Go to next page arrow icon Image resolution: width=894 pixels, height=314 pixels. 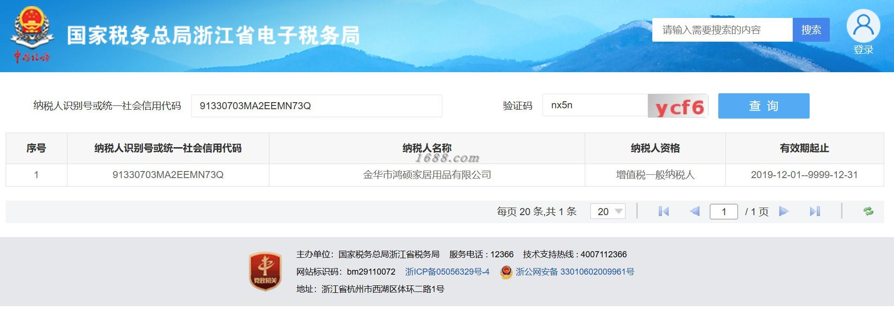pos(784,211)
